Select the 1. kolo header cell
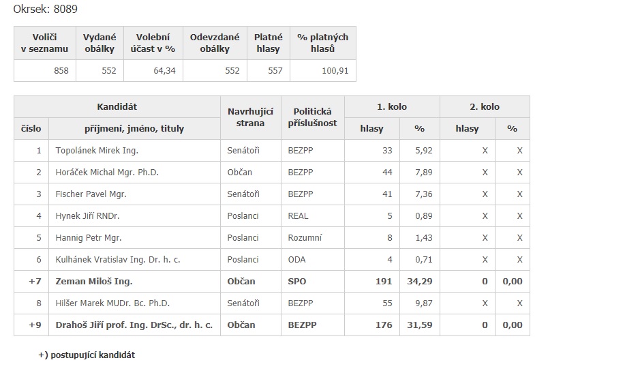The height and width of the screenshot is (373, 625). tap(392, 106)
